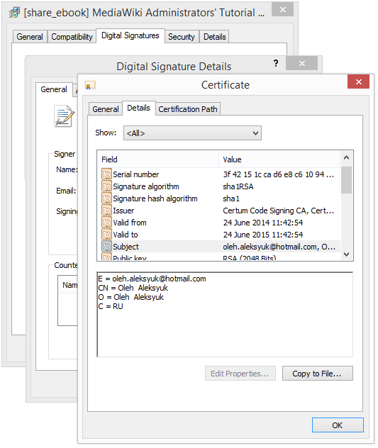
Task: Select the Valid from row
Action: tap(218, 223)
